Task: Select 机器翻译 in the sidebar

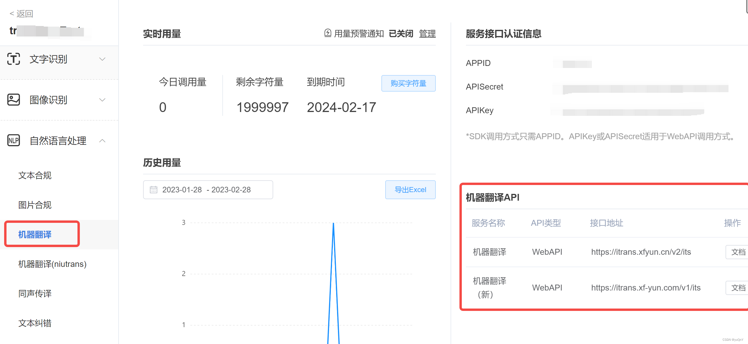Action: pyautogui.click(x=35, y=235)
